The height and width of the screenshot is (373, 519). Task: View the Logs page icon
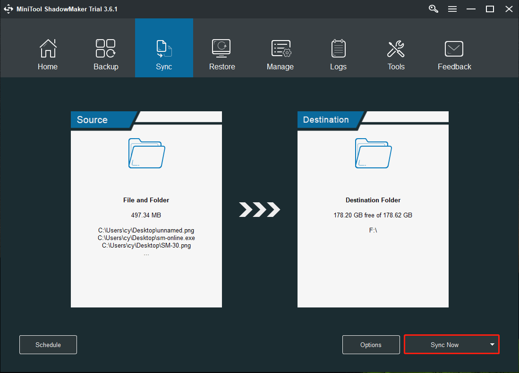pos(338,49)
